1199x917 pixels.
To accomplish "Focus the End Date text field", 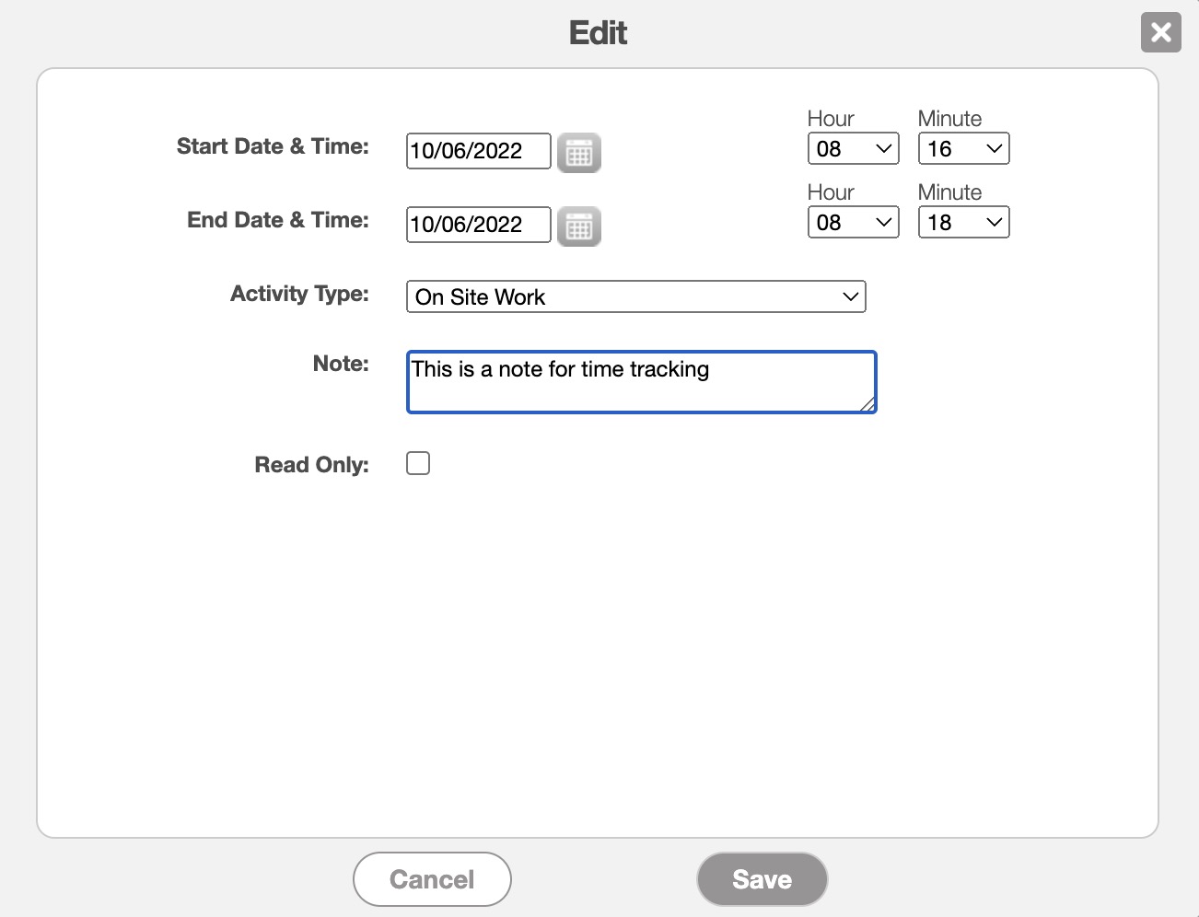I will click(478, 225).
